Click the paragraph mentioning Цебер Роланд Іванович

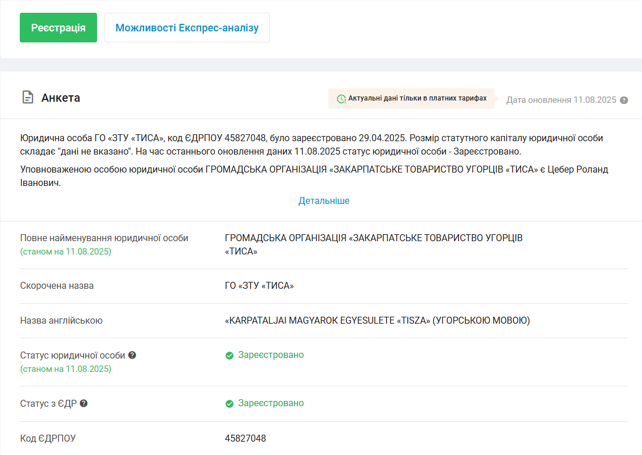pos(314,175)
